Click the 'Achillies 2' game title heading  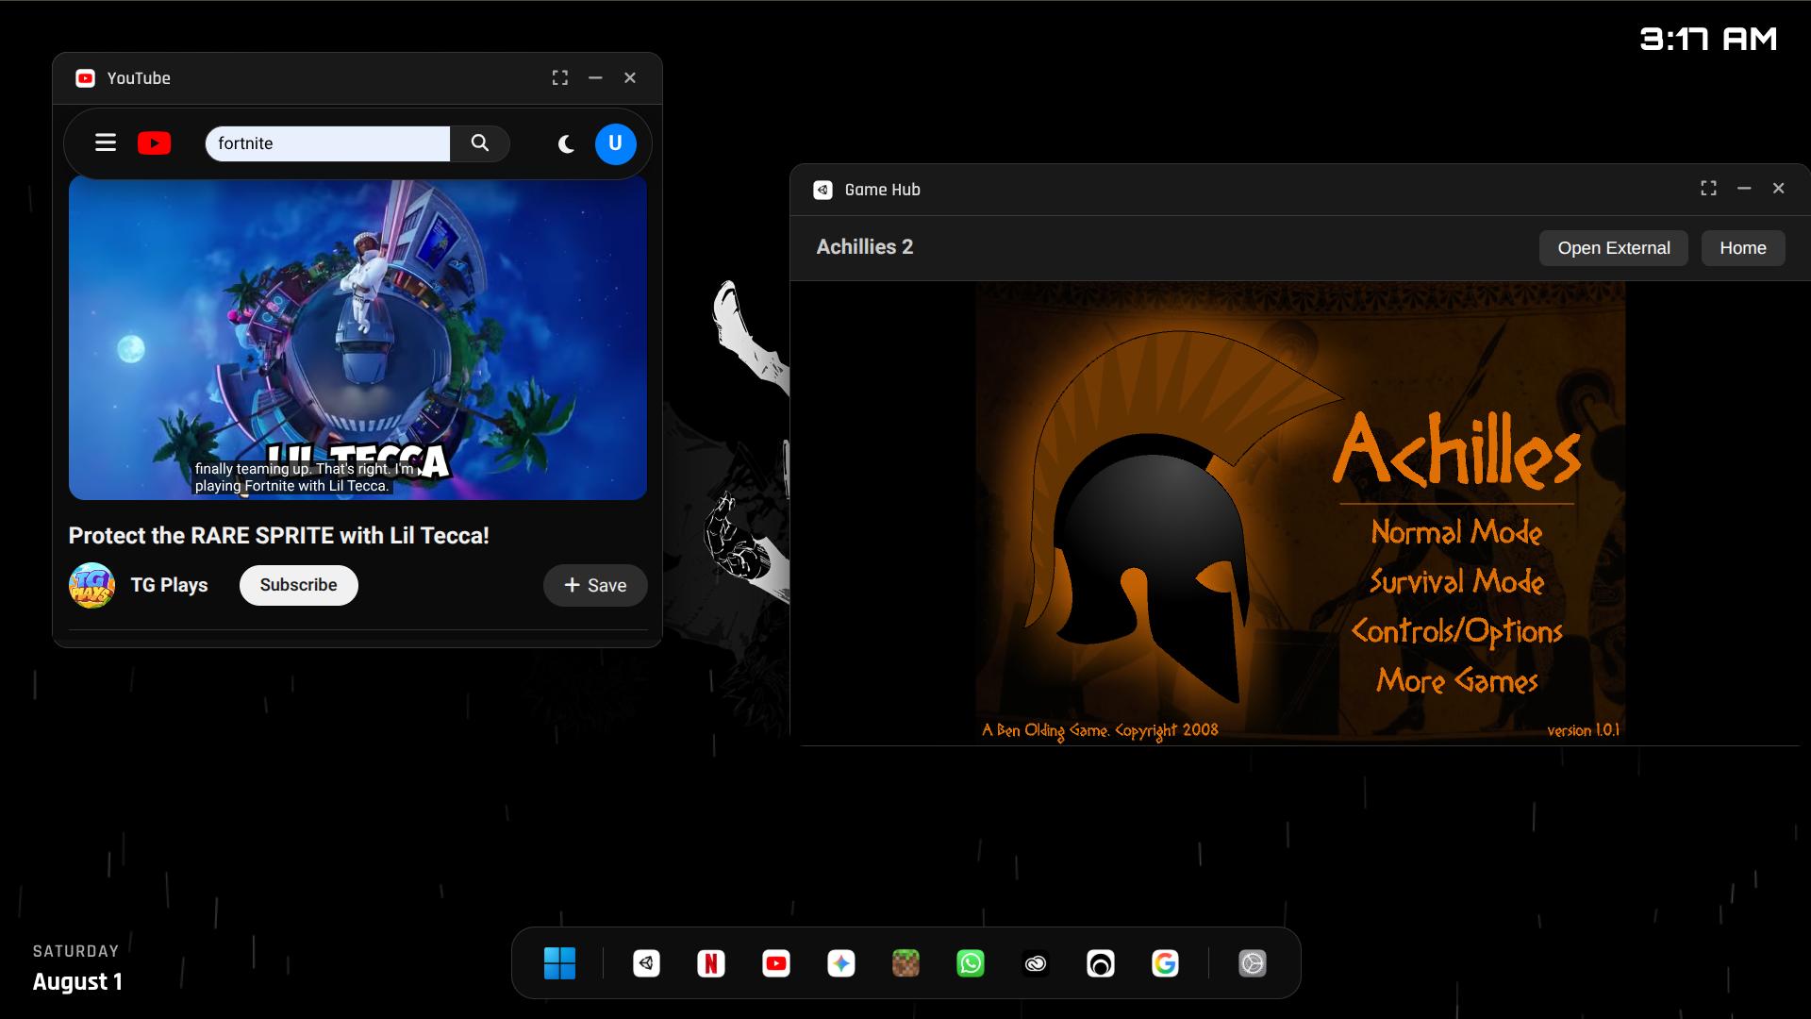pos(865,247)
